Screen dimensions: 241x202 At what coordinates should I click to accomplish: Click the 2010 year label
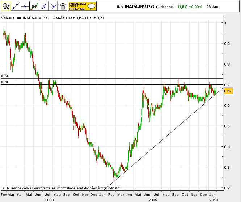point(213,200)
